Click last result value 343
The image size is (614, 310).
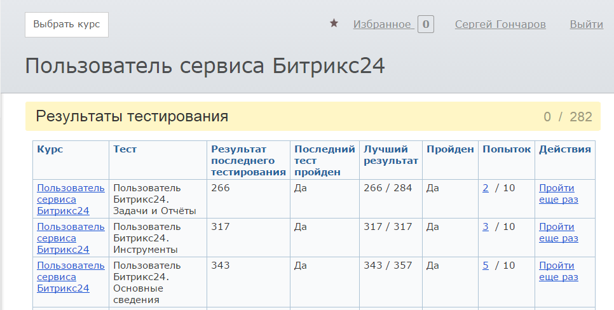221,266
